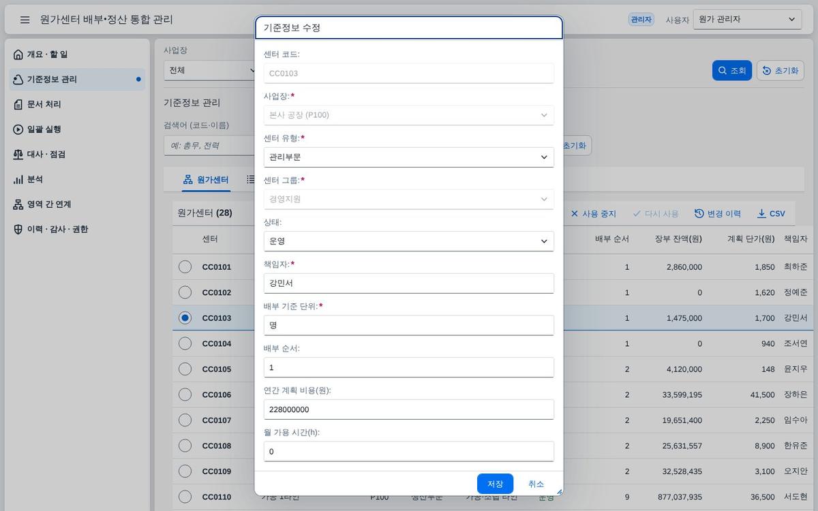This screenshot has height=511, width=818.
Task: Click the 검색어 search input field
Action: (x=209, y=145)
